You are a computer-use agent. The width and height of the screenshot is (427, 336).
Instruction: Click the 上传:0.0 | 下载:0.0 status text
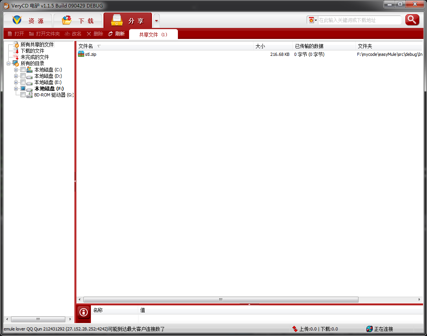pos(319,329)
